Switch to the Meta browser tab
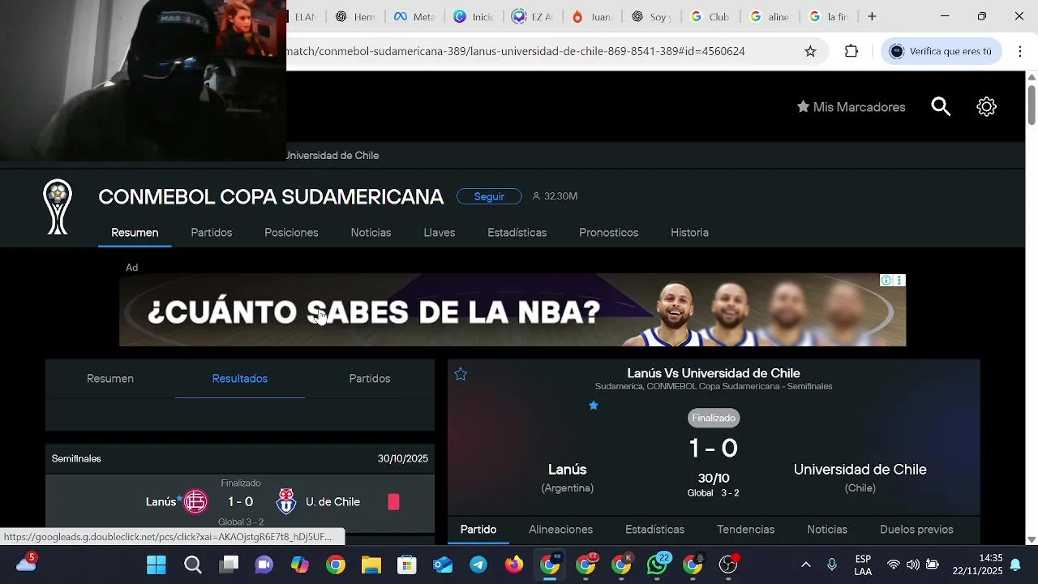This screenshot has width=1038, height=584. [414, 16]
